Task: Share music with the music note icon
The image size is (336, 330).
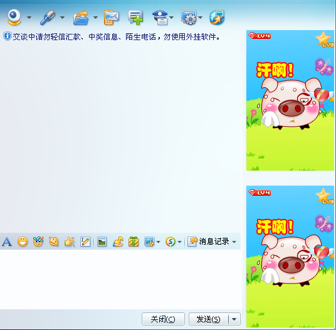Action: pos(118,242)
